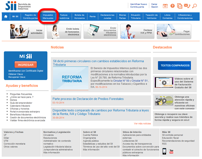Click the orange INGRESAR button
The width and height of the screenshot is (202, 159).
click(26, 65)
